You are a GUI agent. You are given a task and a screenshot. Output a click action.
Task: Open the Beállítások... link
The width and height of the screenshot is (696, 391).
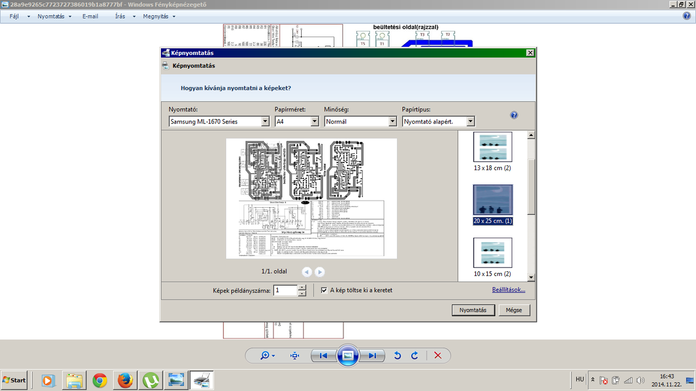tap(508, 290)
